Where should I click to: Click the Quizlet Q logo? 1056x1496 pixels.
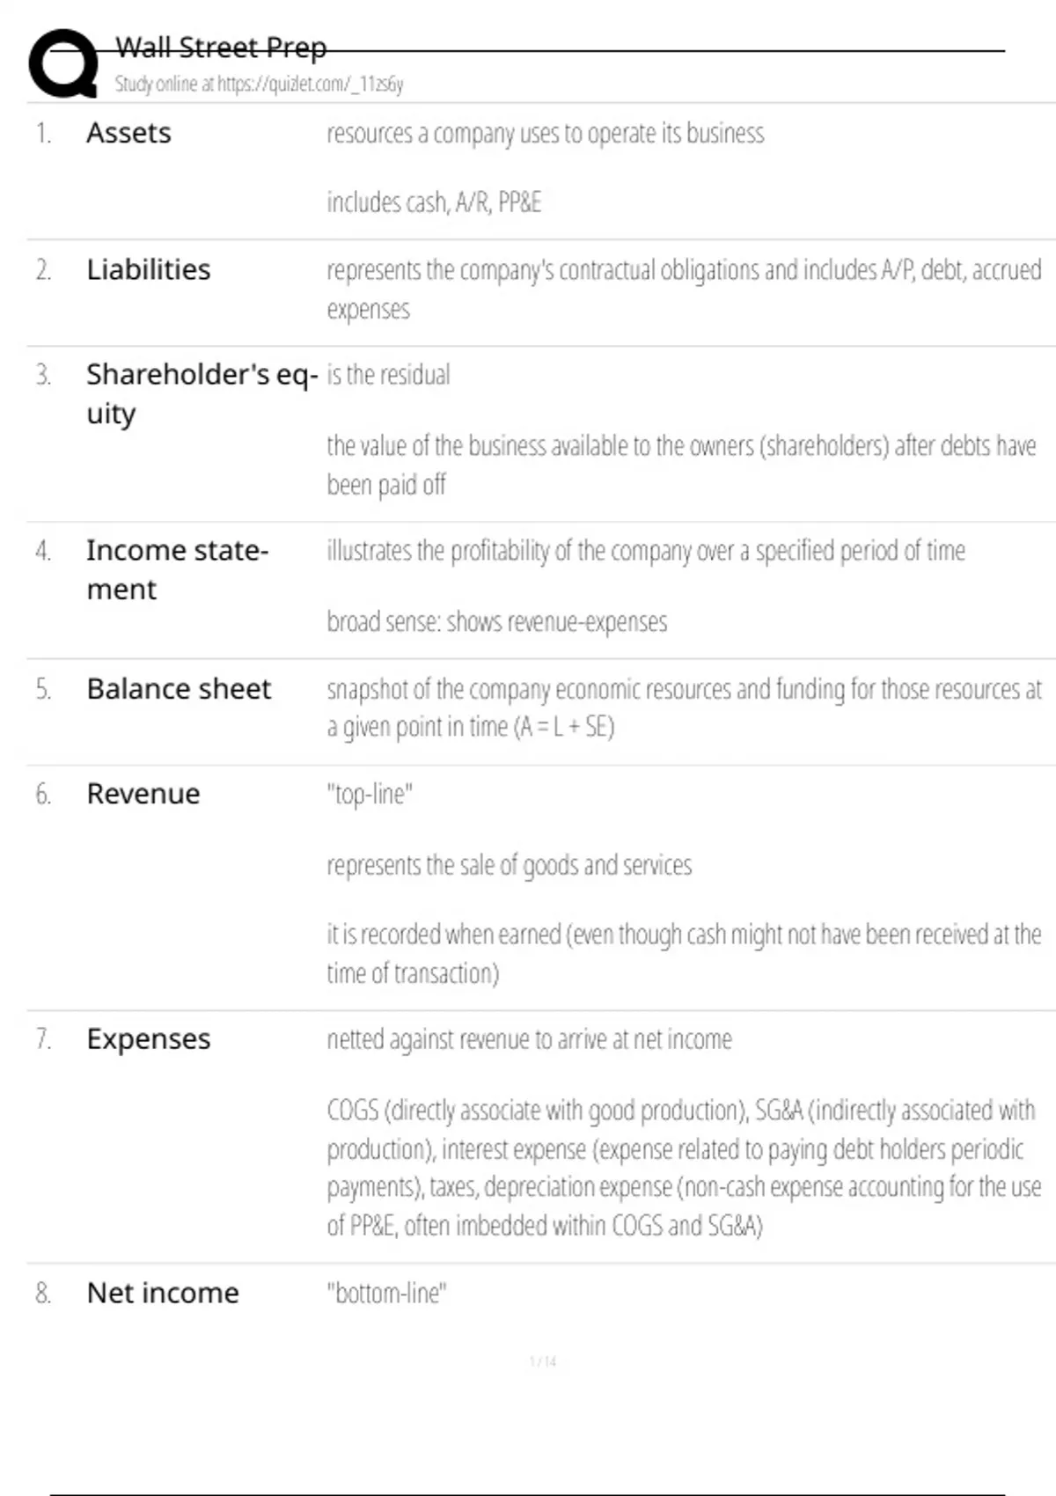63,63
